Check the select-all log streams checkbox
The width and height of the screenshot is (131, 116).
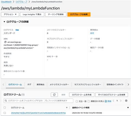(5, 107)
